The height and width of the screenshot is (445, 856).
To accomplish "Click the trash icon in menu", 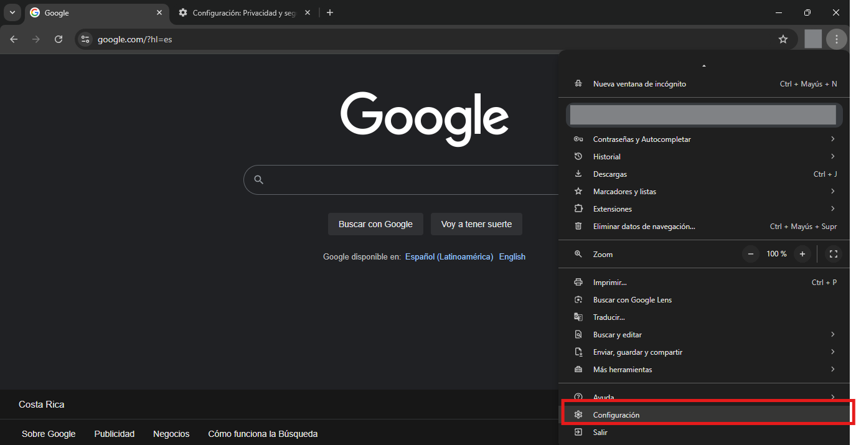I will [578, 227].
